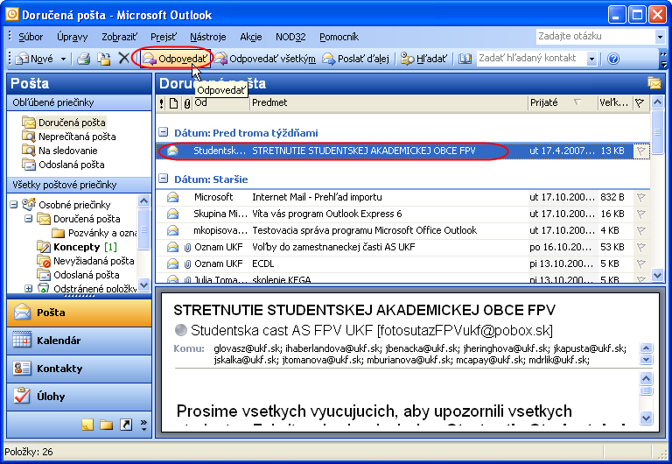This screenshot has height=464, width=672.
Task: Click the blue Help question mark icon
Action: [613, 59]
